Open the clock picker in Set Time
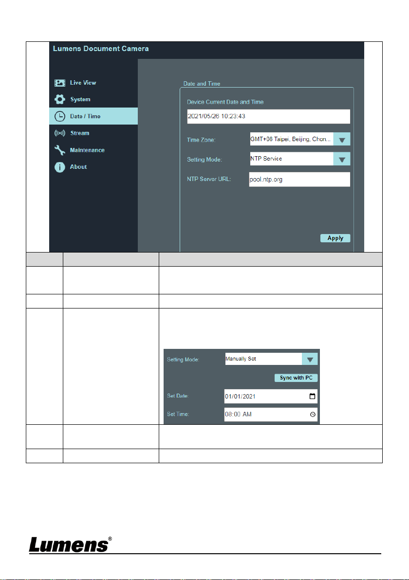This screenshot has width=409, height=580. pyautogui.click(x=313, y=414)
